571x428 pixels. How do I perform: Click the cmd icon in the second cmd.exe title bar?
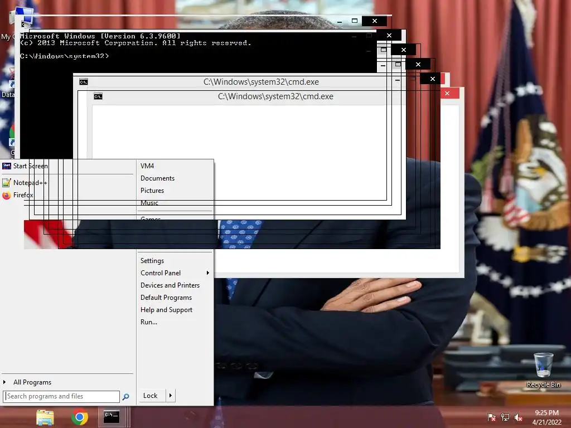(x=84, y=82)
